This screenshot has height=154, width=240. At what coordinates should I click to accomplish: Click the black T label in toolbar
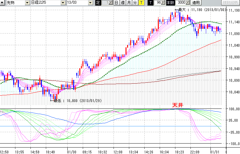click(x=150, y=3)
